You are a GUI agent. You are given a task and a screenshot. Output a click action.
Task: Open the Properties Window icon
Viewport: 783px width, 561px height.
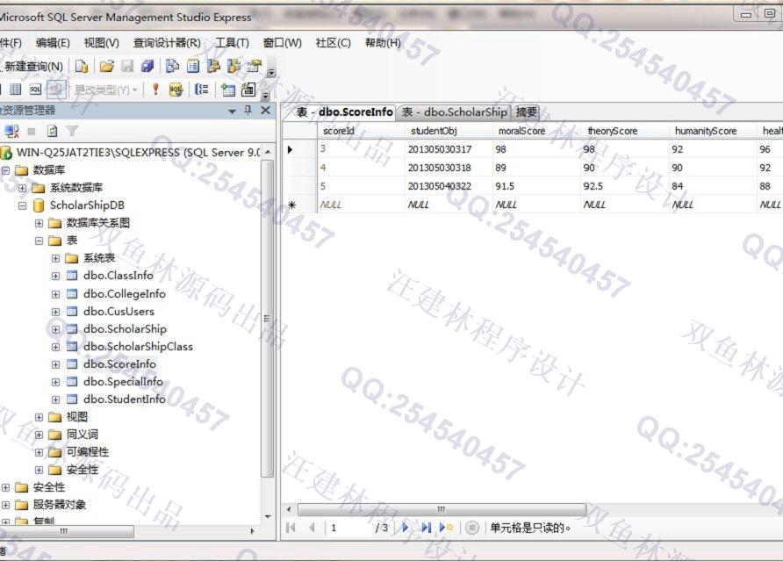[255, 66]
